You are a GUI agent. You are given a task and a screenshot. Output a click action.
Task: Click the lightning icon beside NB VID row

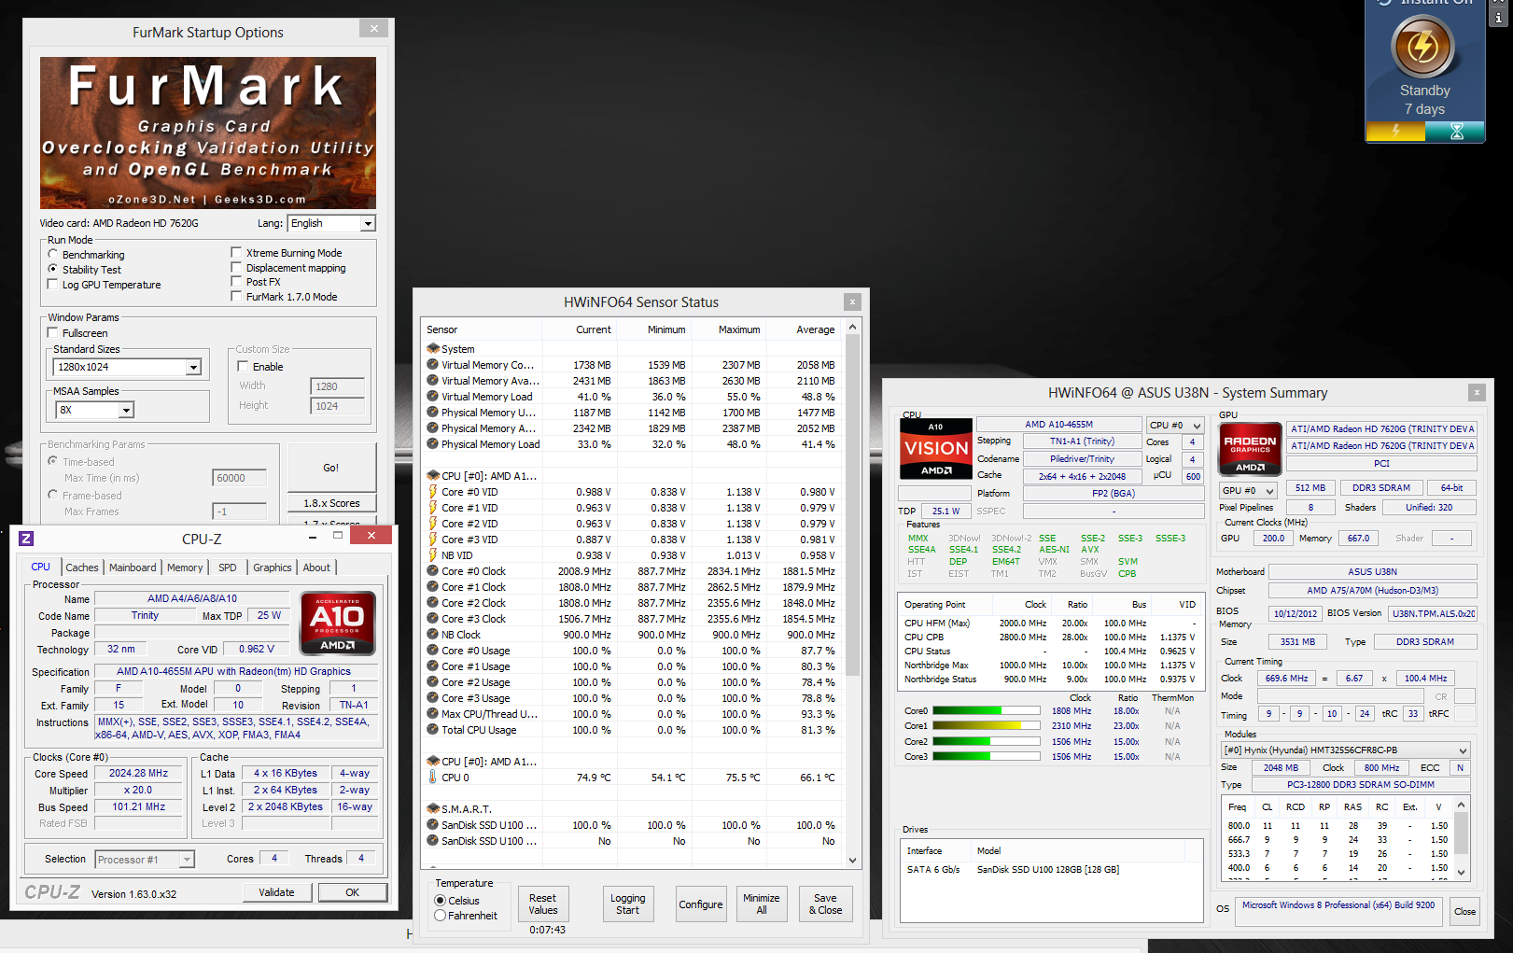click(x=433, y=554)
